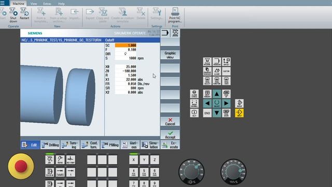Toggle the REPOS machine key
The height and width of the screenshot is (187, 332).
tap(60, 159)
